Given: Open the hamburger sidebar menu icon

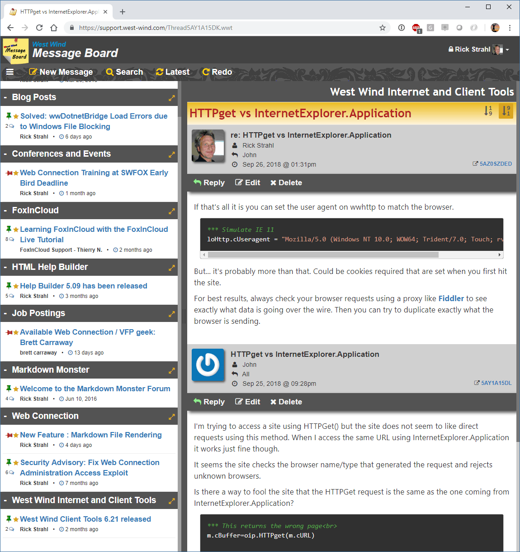Looking at the screenshot, I should (x=9, y=72).
